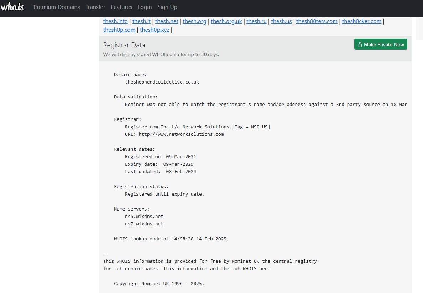Image resolution: width=423 pixels, height=293 pixels.
Task: Click the URL http://www.networksolutions.com line
Action: pos(174,134)
